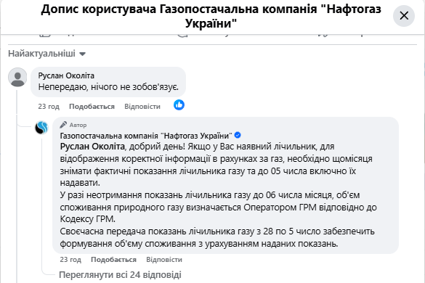
Task: Open the 23 год timestamp under Нафтогаз's reply
Action: (70, 260)
